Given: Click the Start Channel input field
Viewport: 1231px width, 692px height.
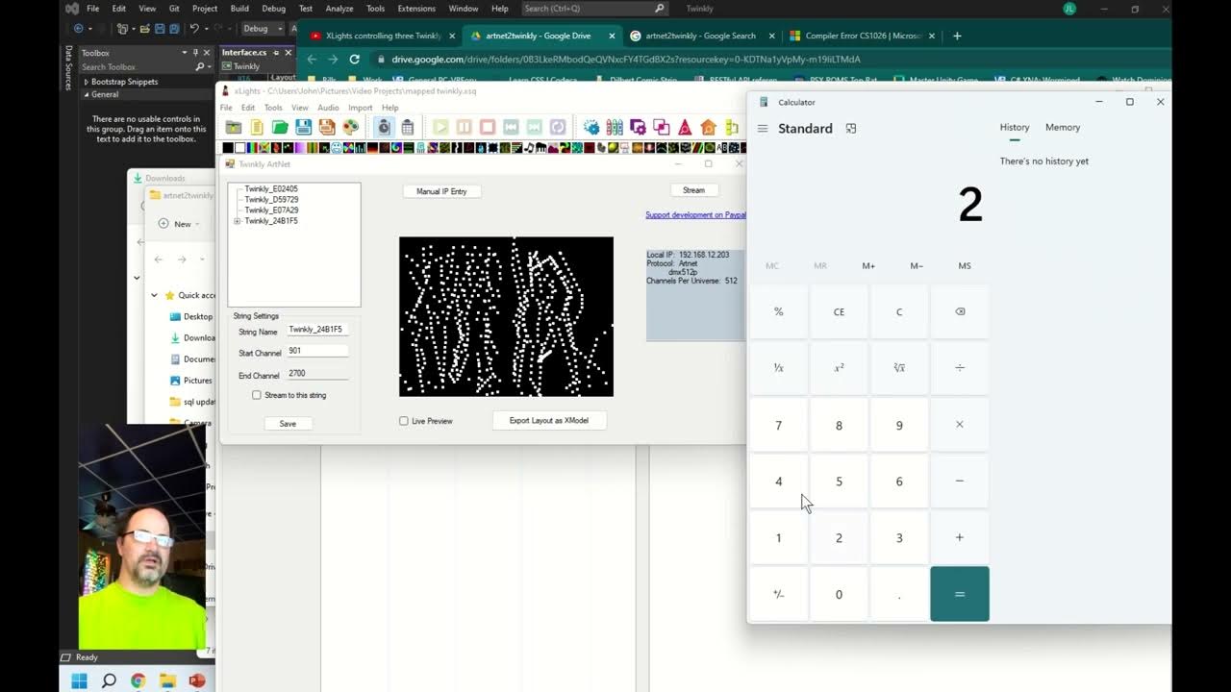Looking at the screenshot, I should coord(317,352).
